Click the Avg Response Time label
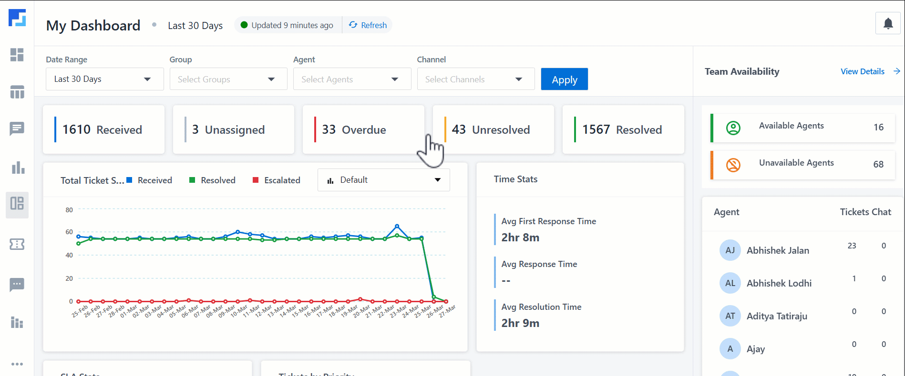Screen dimensions: 905x376 click(539, 264)
